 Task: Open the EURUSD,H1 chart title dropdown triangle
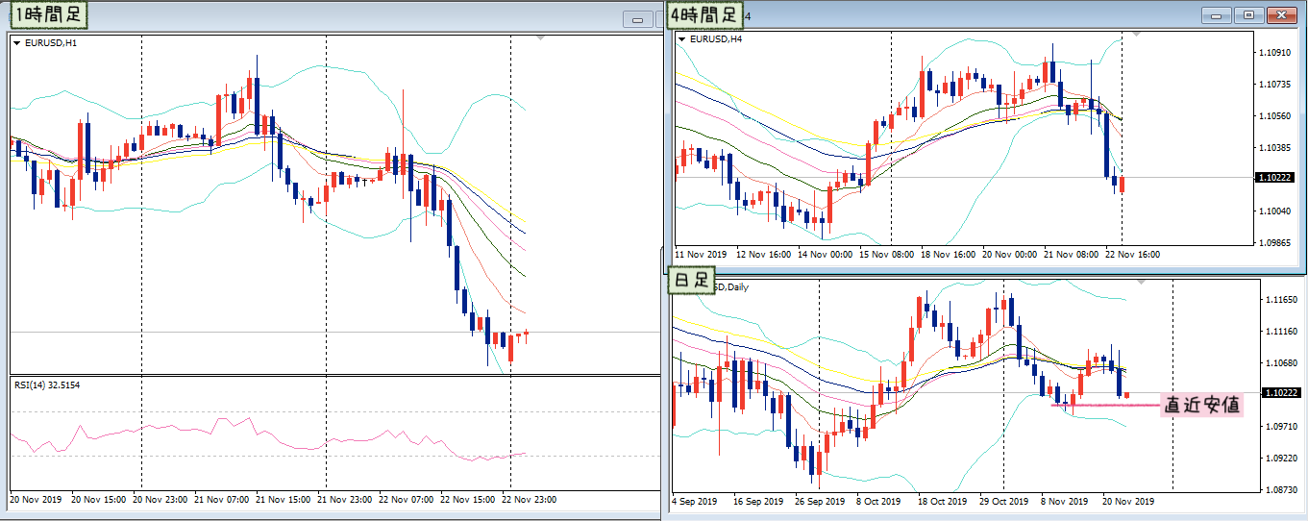click(16, 42)
